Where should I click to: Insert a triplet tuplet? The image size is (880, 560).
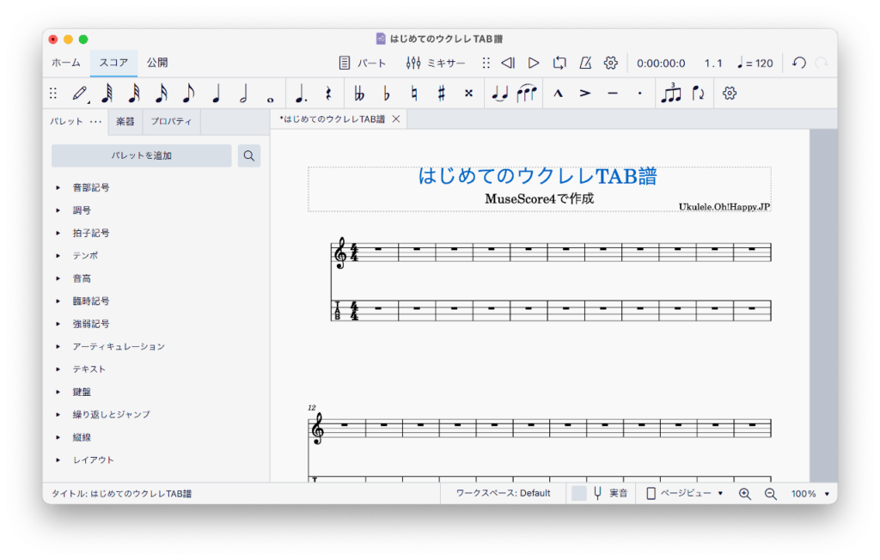[x=670, y=94]
